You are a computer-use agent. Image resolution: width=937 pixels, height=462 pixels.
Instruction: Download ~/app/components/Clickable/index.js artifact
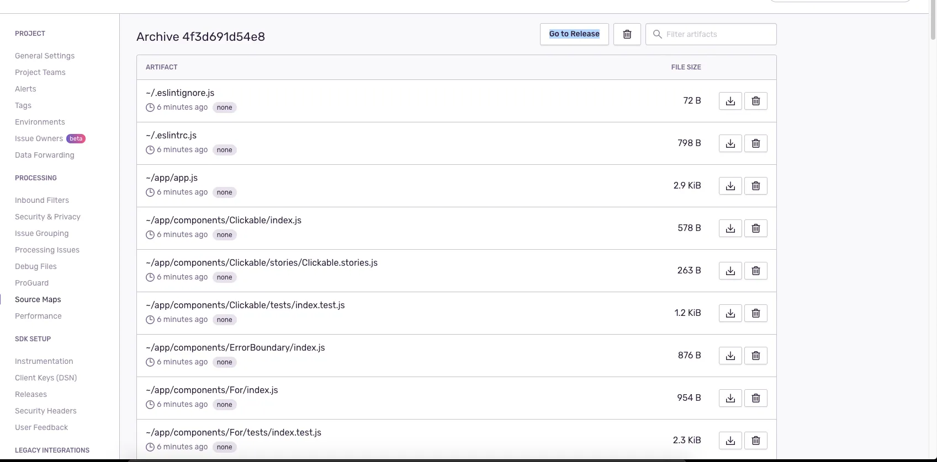tap(730, 228)
